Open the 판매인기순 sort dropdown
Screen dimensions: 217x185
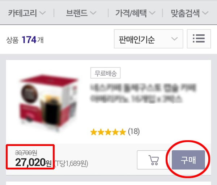coord(149,39)
